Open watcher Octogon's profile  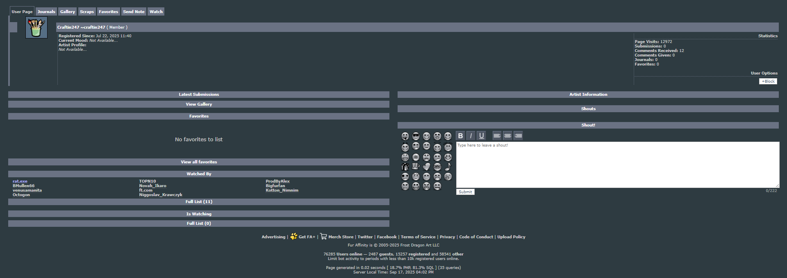(21, 194)
